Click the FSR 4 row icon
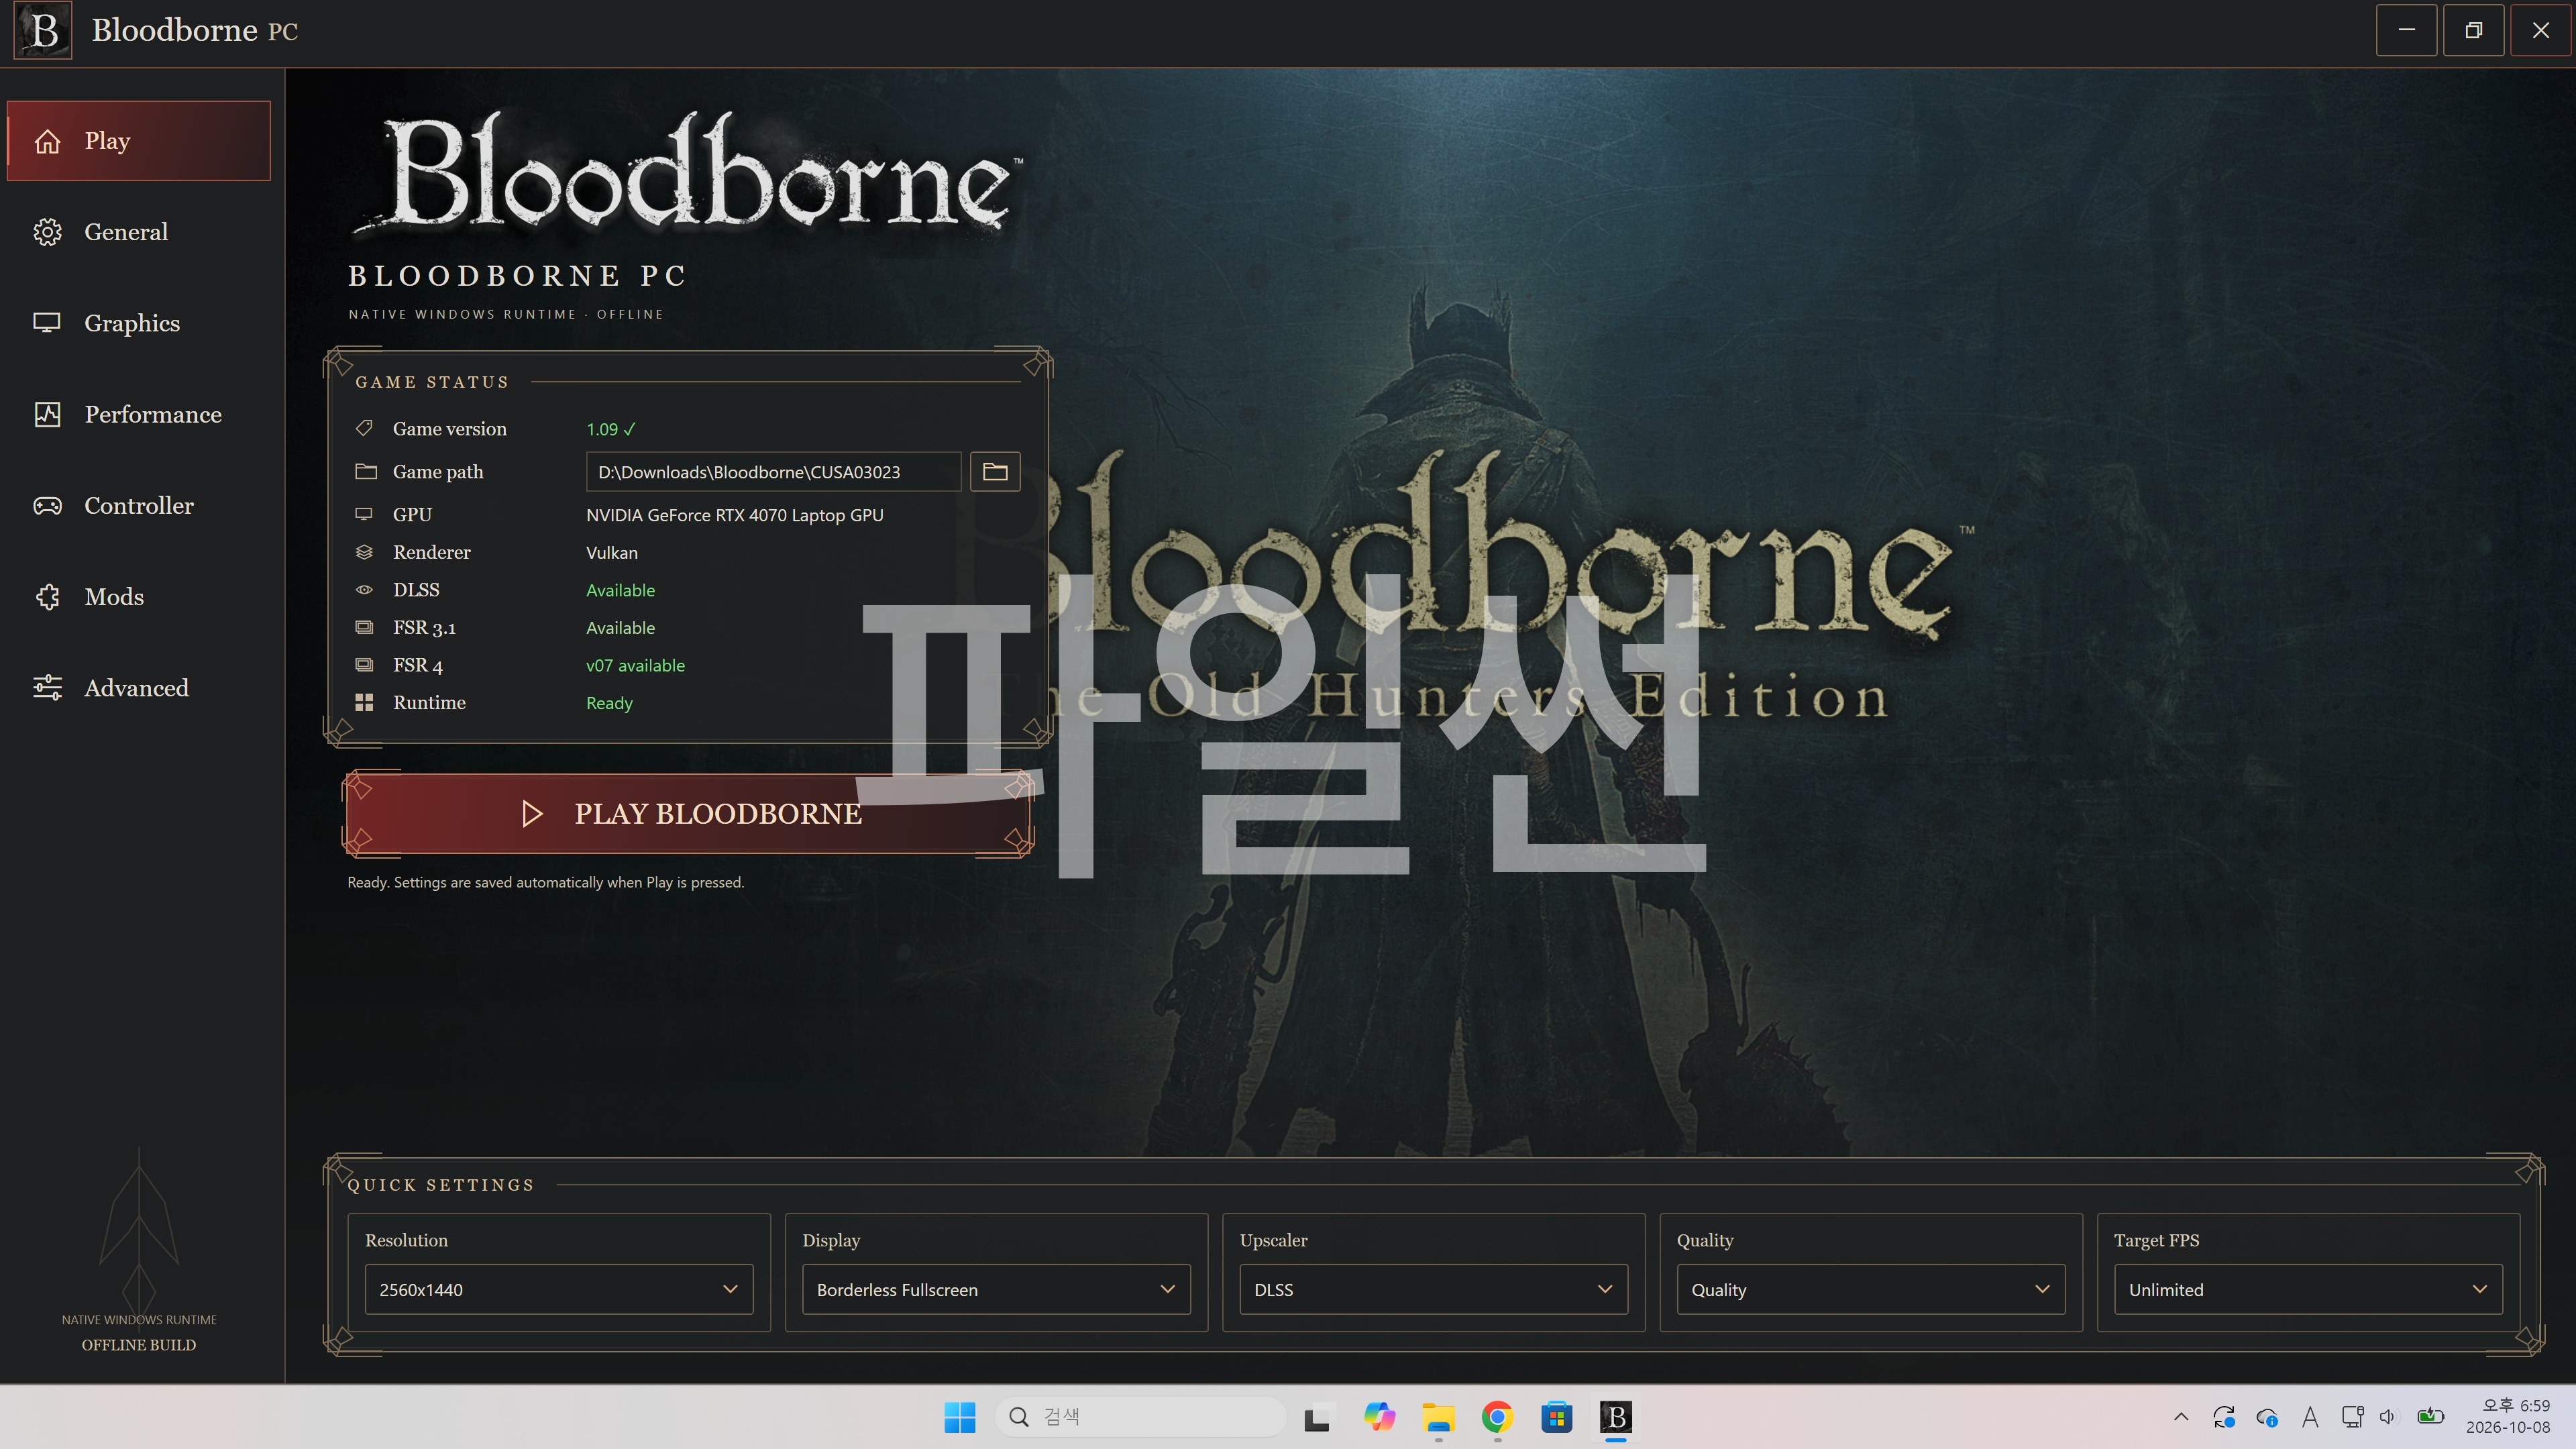This screenshot has height=1449, width=2576. coord(364,665)
